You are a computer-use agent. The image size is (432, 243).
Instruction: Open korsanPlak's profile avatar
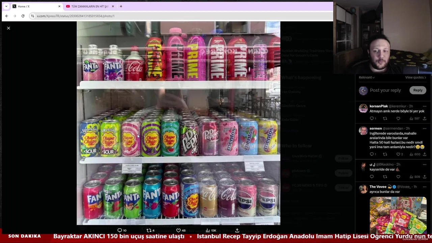click(x=363, y=108)
